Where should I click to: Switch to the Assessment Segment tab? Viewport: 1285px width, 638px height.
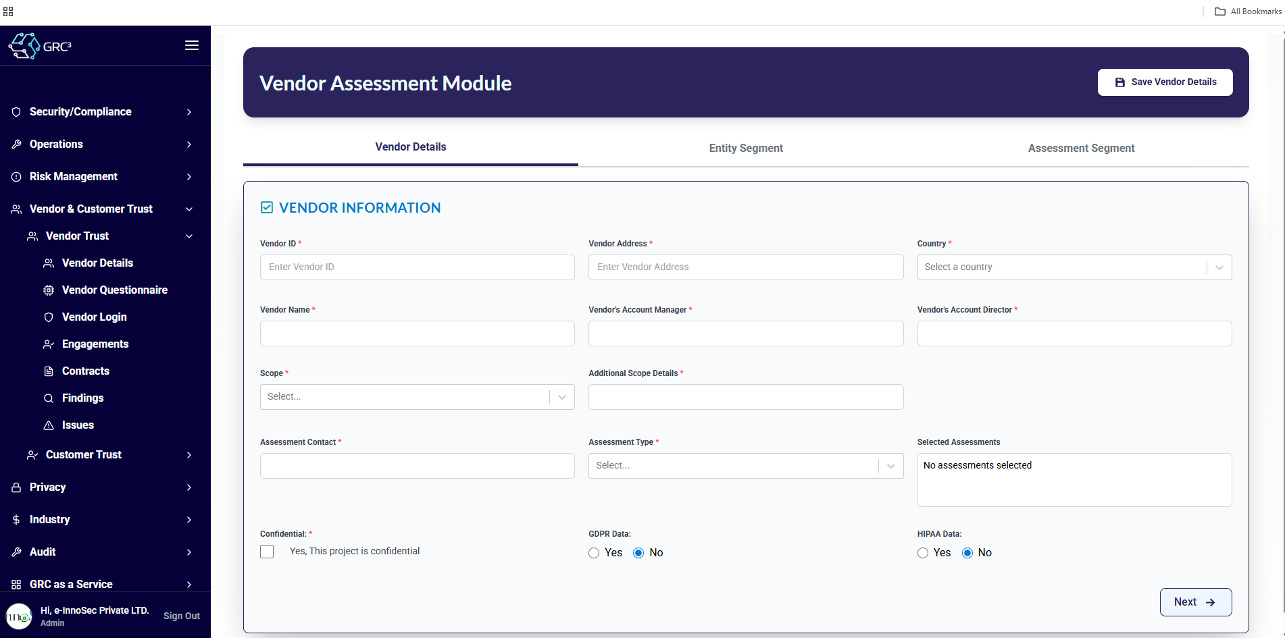[x=1081, y=149]
